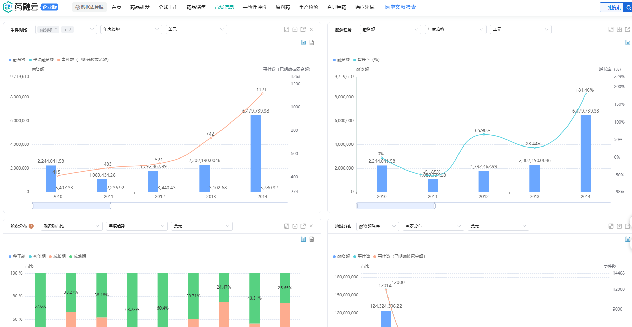Toggle 融资额 legend in 融资趋势 chart

[342, 60]
